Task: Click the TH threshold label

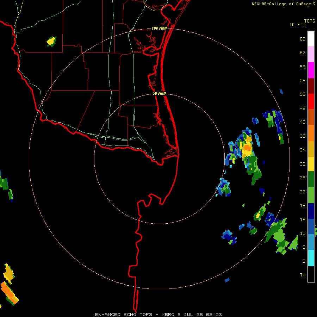Action: click(x=303, y=275)
